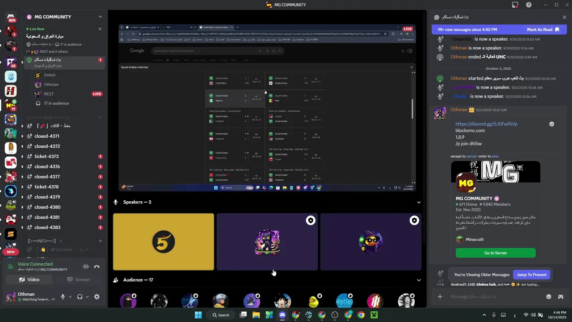Disconnect from voice with the hang-up icon
The width and height of the screenshot is (572, 322).
(97, 267)
